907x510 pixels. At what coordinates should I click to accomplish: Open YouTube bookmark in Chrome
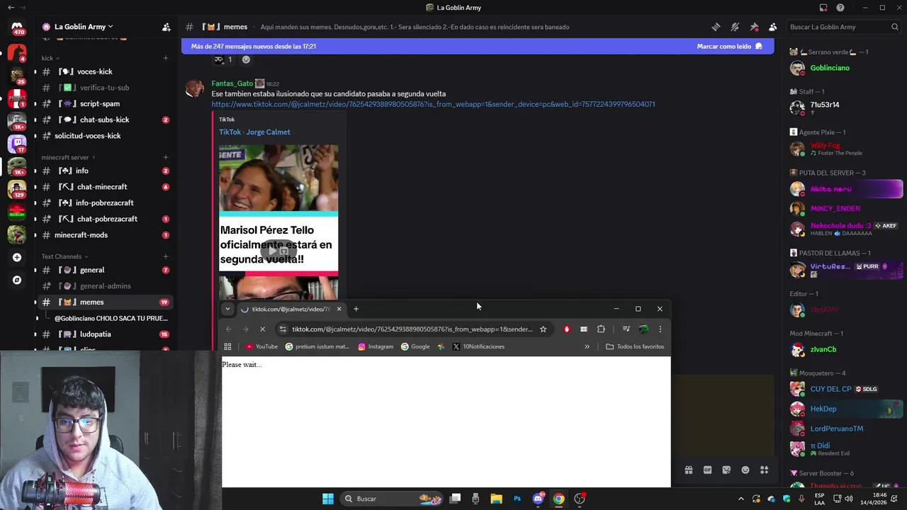click(x=261, y=346)
